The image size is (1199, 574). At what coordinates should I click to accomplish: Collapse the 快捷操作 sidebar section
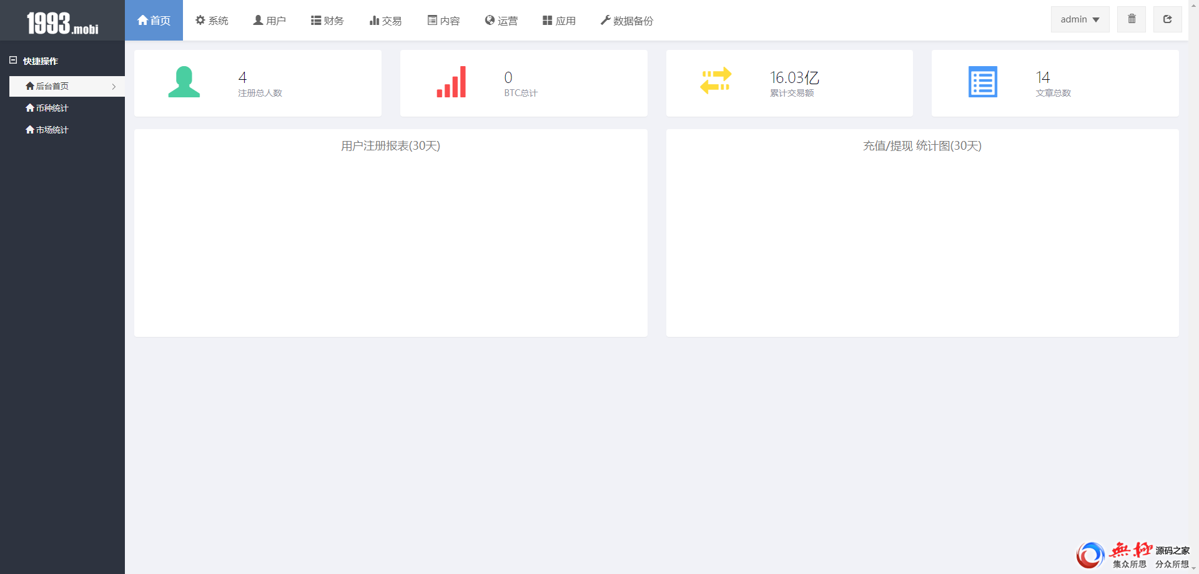pyautogui.click(x=34, y=61)
